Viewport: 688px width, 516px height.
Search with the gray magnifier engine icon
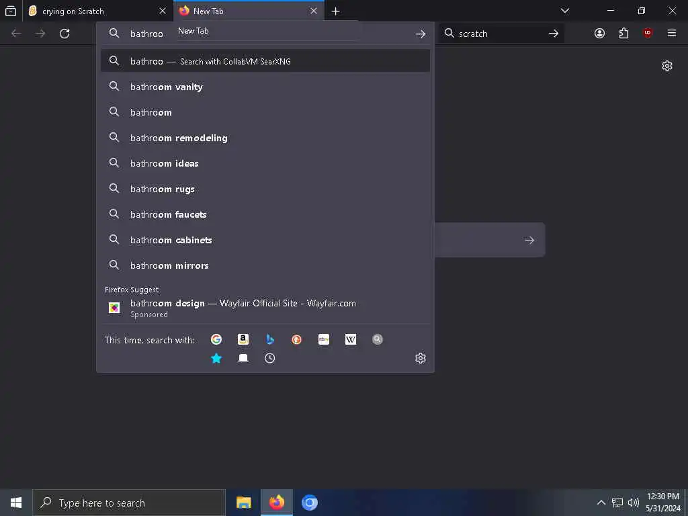click(x=378, y=339)
